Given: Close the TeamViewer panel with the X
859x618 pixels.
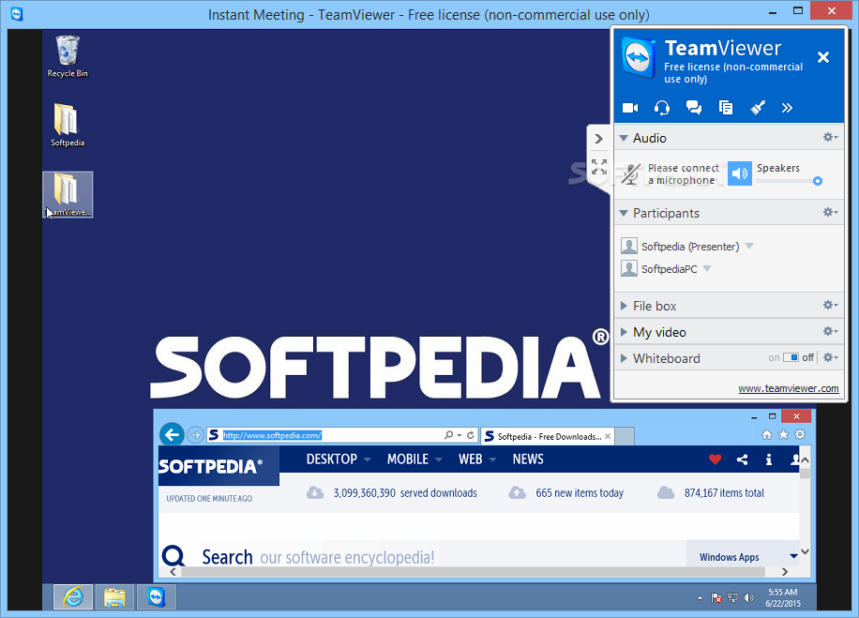Looking at the screenshot, I should (822, 57).
